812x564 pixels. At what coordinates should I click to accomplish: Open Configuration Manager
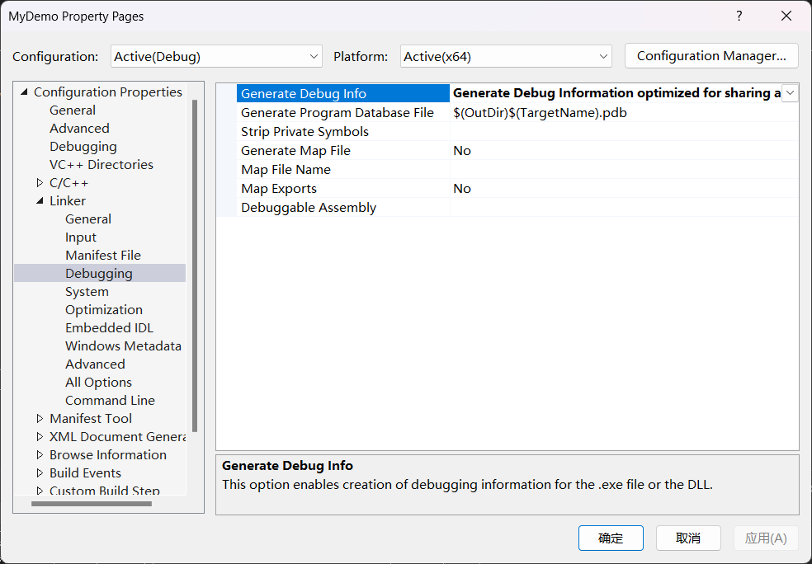pos(711,56)
